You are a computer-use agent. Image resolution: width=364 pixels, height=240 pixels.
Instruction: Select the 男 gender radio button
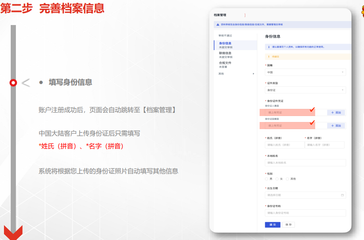tap(267, 179)
